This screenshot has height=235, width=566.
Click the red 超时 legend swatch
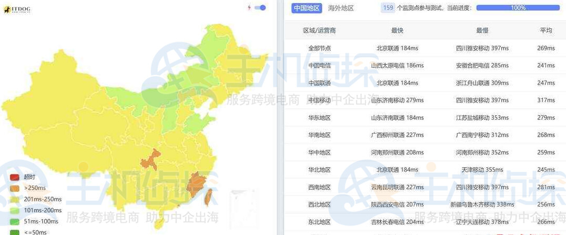(x=14, y=177)
